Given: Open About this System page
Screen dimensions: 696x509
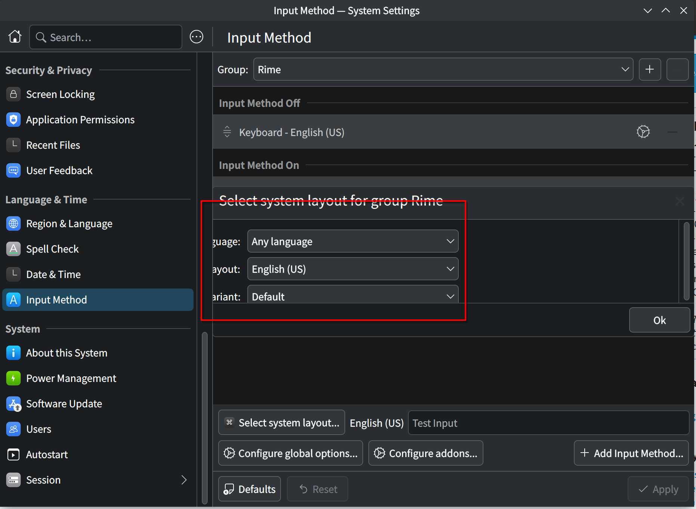Looking at the screenshot, I should coord(98,353).
